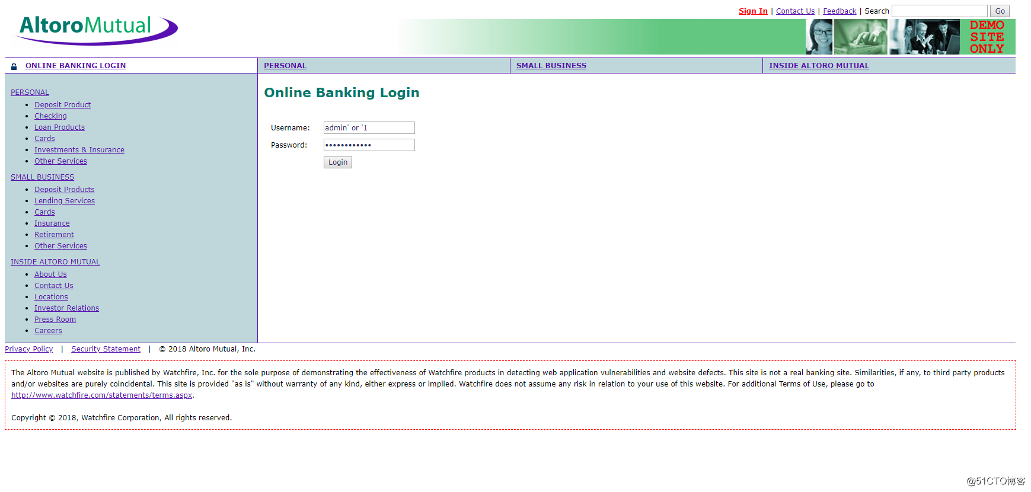Open PERSONAL heading in sidebar
Viewport: 1031px width, 492px height.
pyautogui.click(x=30, y=92)
